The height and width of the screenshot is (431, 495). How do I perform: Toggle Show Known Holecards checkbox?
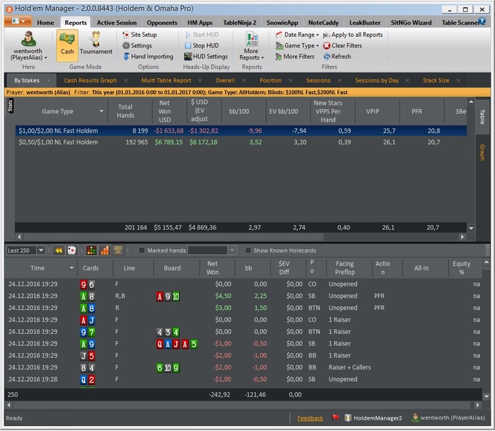[x=248, y=251]
